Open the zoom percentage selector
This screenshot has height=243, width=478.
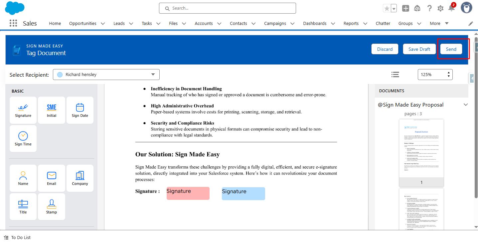click(x=435, y=75)
